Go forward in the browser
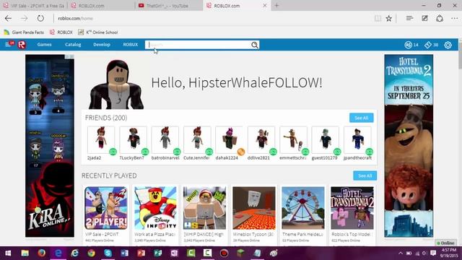Image resolution: width=462 pixels, height=260 pixels. tap(24, 18)
